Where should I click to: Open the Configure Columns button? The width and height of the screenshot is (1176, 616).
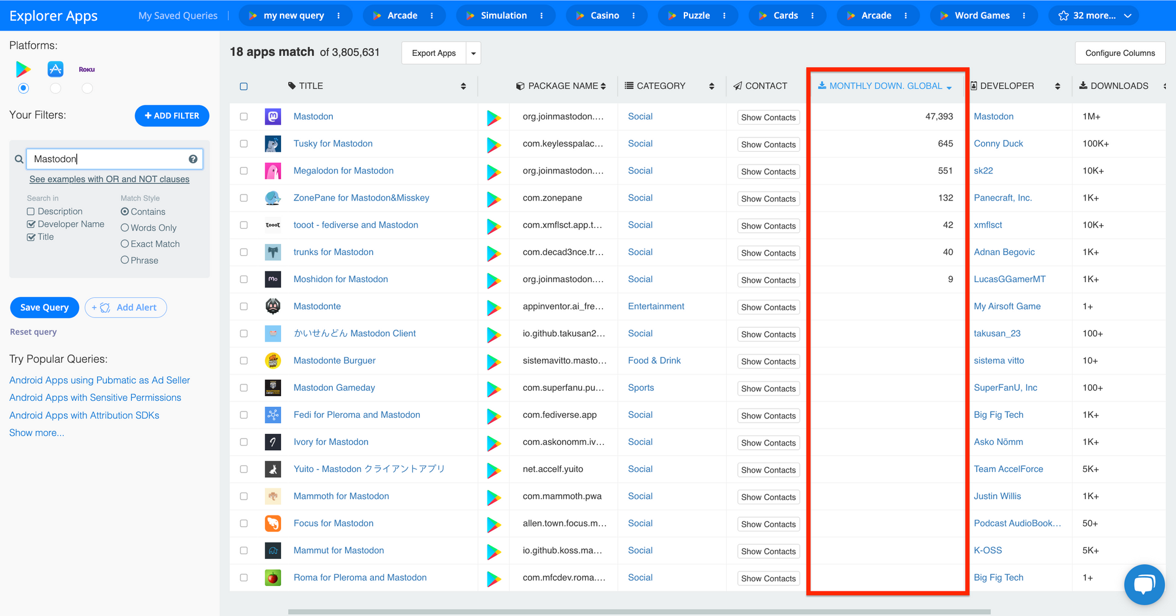(1120, 53)
